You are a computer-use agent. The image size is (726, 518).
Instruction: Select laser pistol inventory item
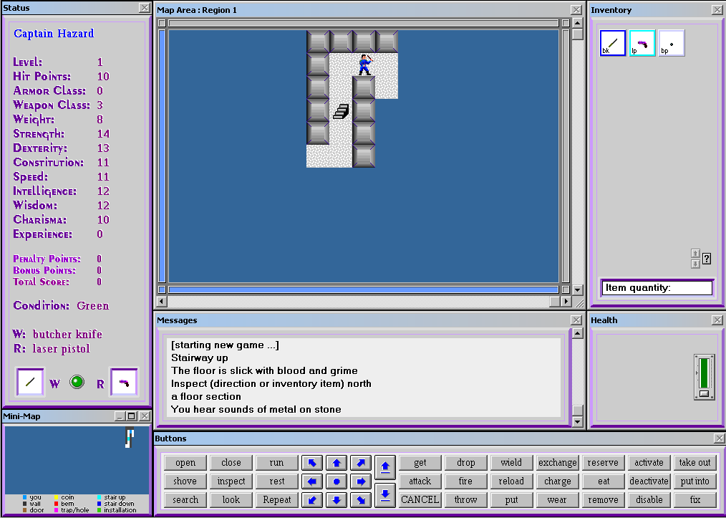pyautogui.click(x=642, y=43)
